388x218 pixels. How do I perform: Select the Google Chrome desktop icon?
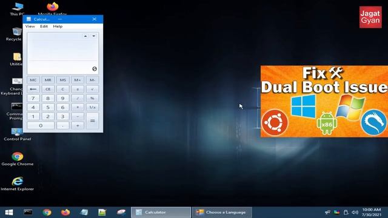pyautogui.click(x=18, y=159)
